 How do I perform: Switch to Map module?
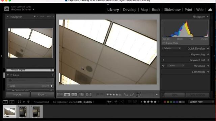click(x=144, y=10)
